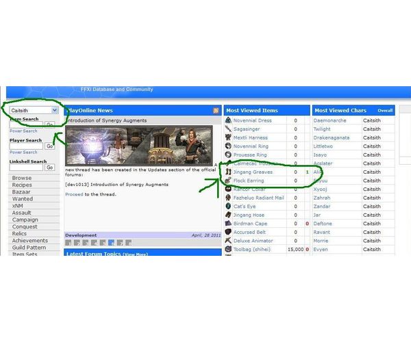Open the Caitsith server dropdown
411x342 pixels.
(x=34, y=110)
